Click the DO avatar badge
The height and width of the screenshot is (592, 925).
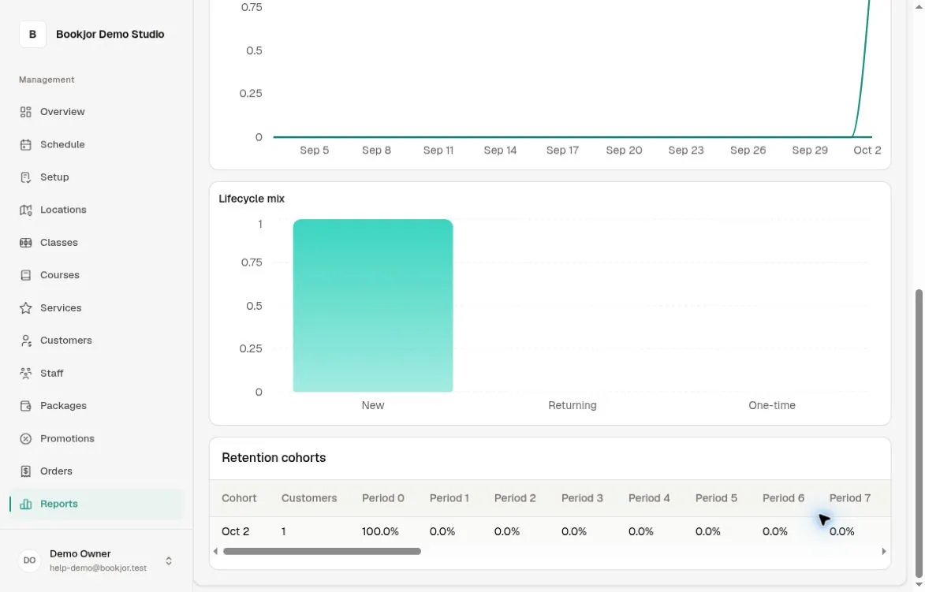click(x=29, y=560)
